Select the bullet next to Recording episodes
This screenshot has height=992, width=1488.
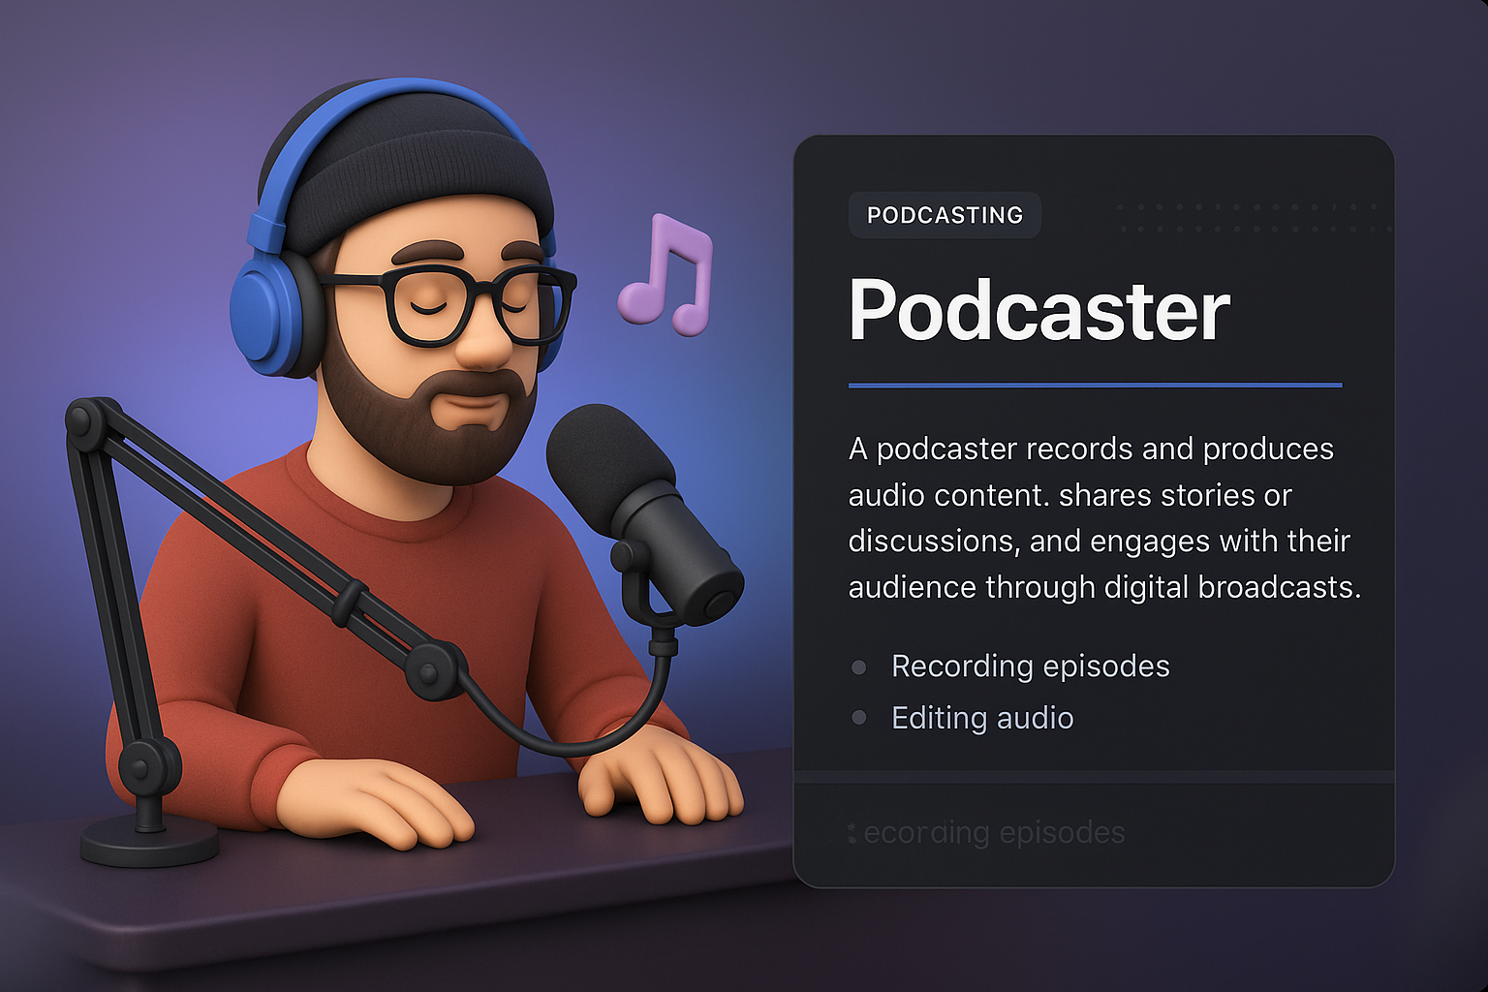858,666
